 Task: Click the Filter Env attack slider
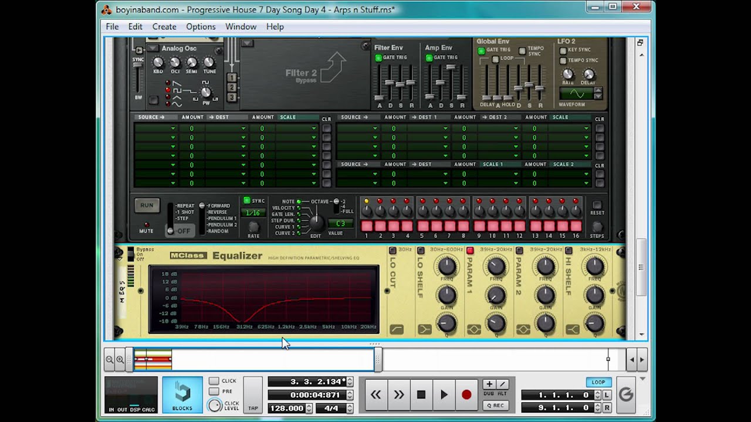[380, 97]
